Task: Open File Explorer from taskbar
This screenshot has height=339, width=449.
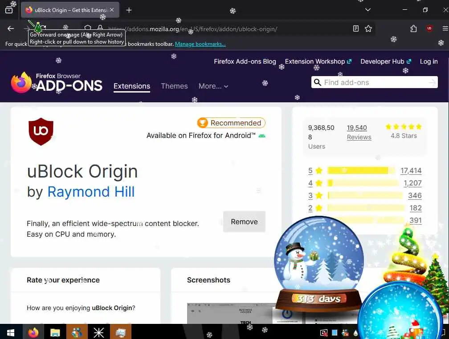Action: pos(55,332)
